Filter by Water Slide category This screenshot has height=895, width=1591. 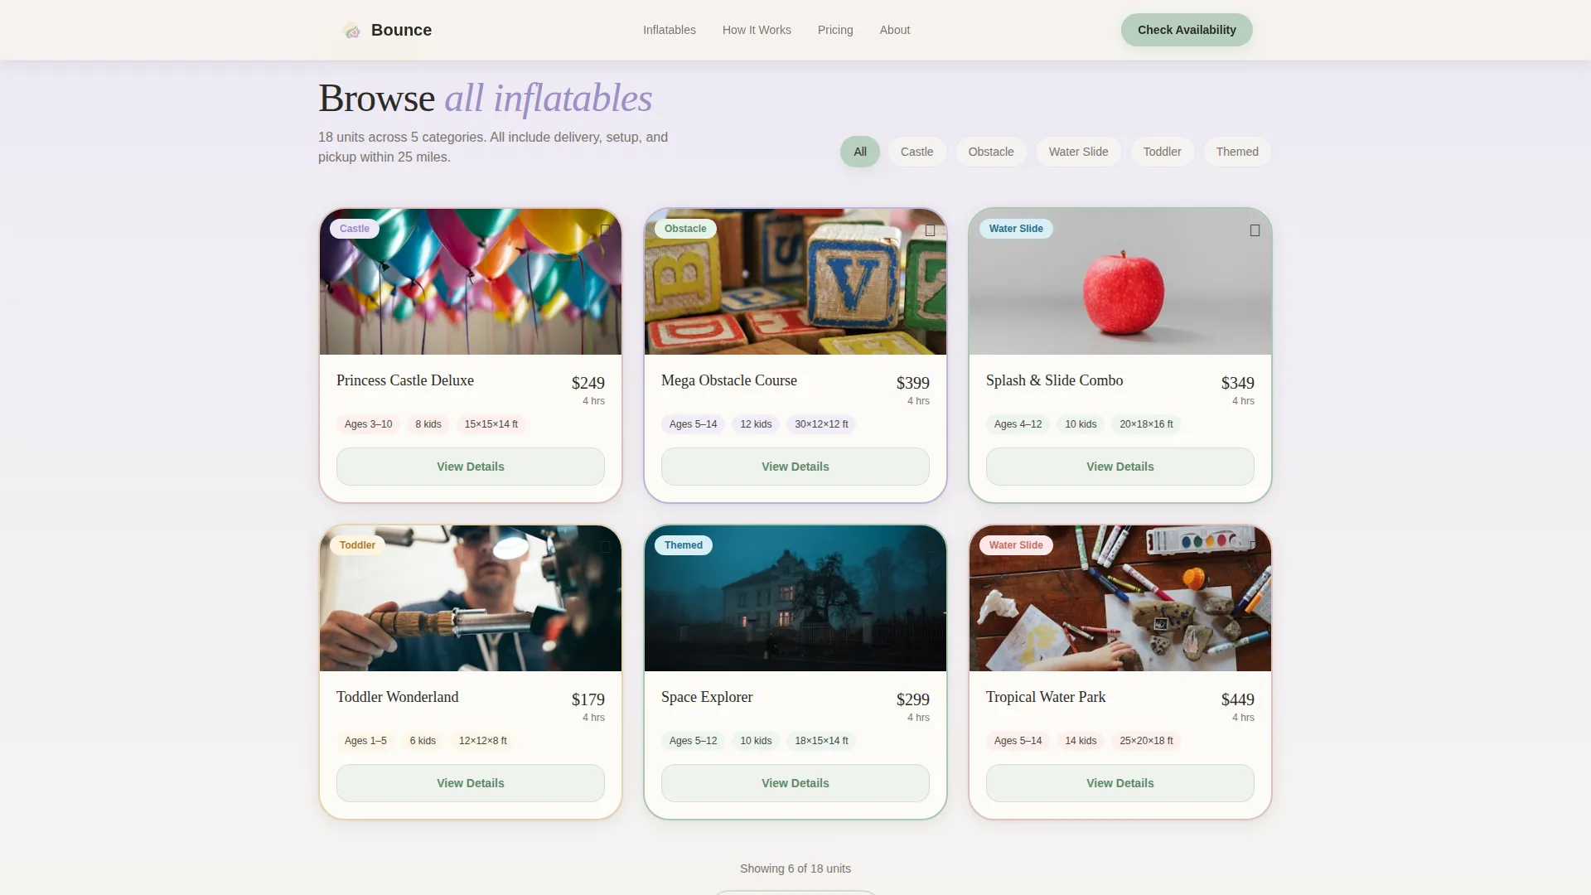click(1078, 152)
